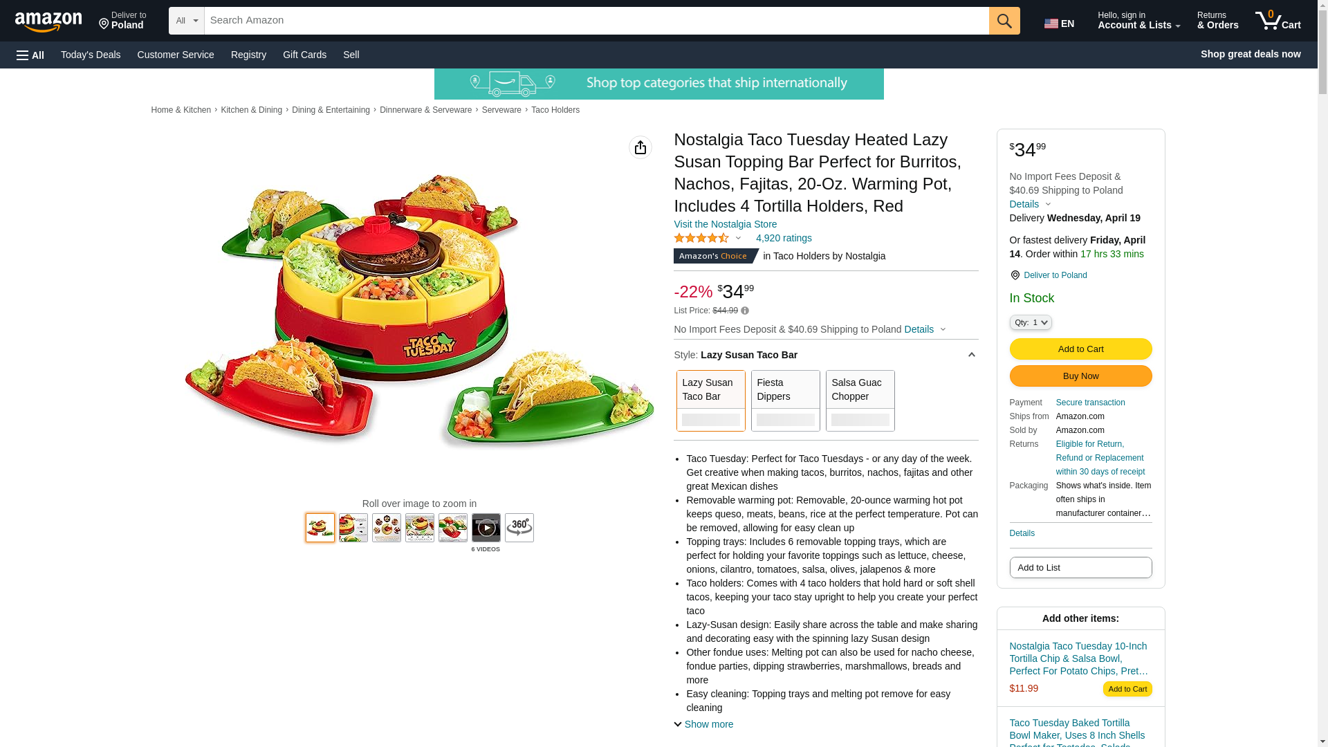The image size is (1328, 747).
Task: Visit the Nostalgia Store link
Action: pos(726,224)
